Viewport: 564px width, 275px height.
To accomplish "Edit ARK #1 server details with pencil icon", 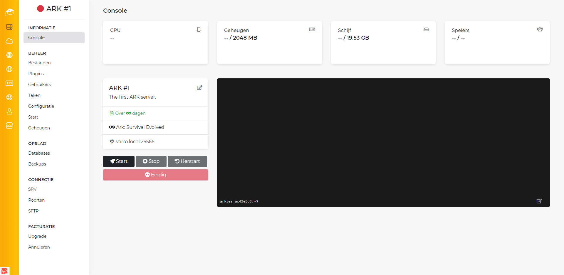I will tap(199, 88).
